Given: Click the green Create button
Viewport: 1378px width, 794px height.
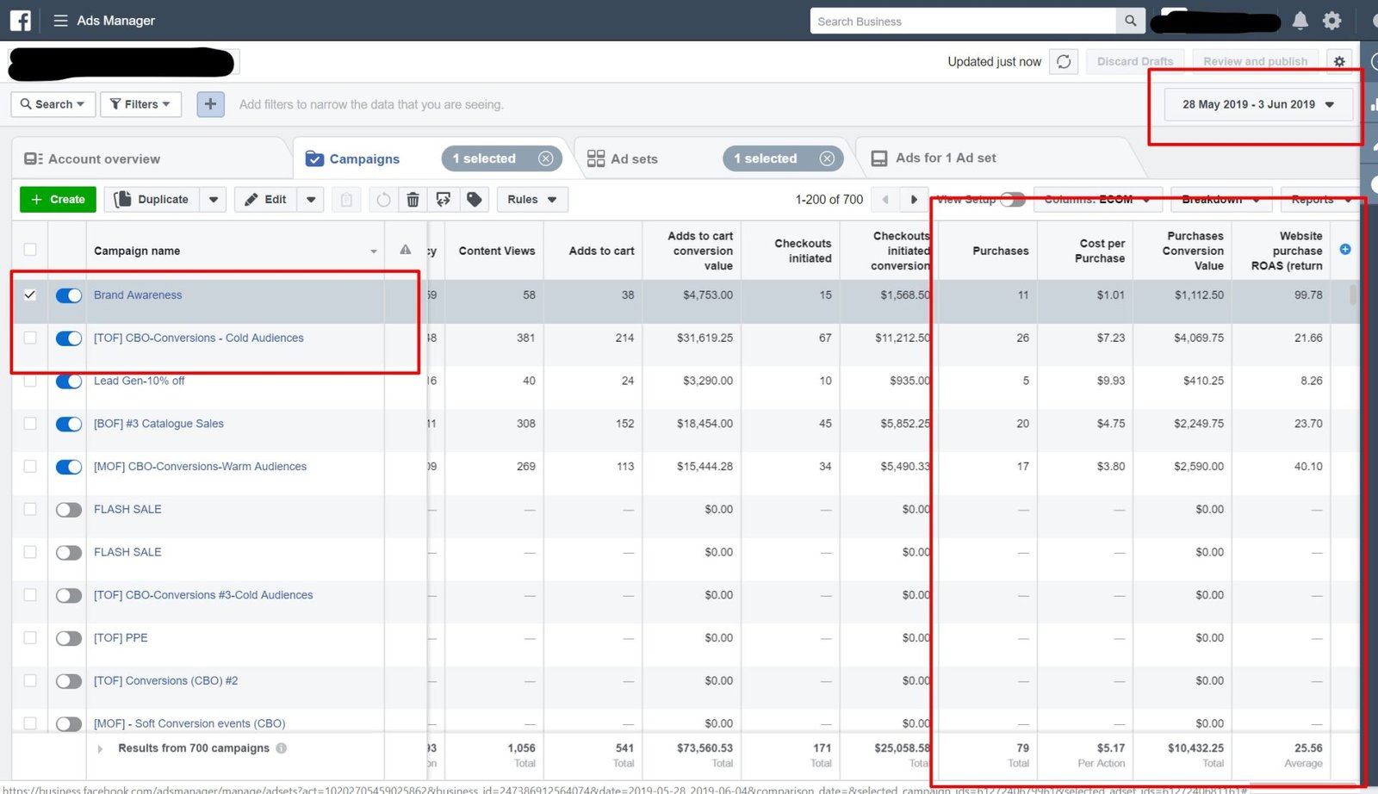Looking at the screenshot, I should [x=58, y=200].
